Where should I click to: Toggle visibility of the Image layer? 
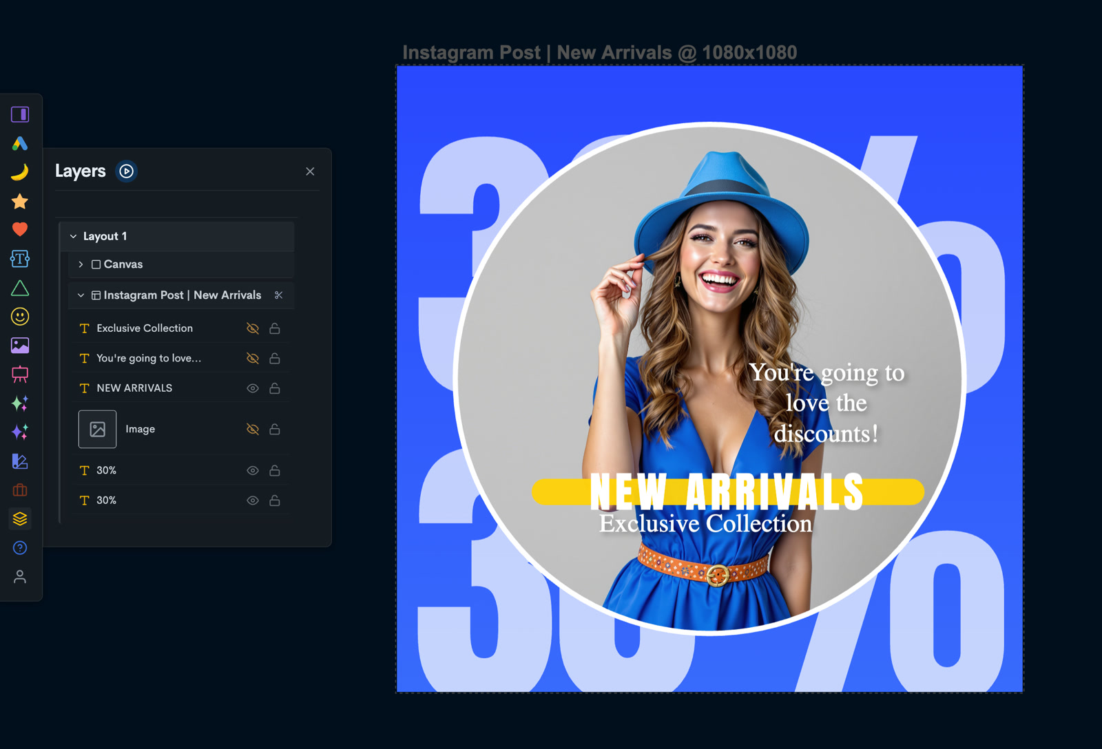pyautogui.click(x=253, y=429)
